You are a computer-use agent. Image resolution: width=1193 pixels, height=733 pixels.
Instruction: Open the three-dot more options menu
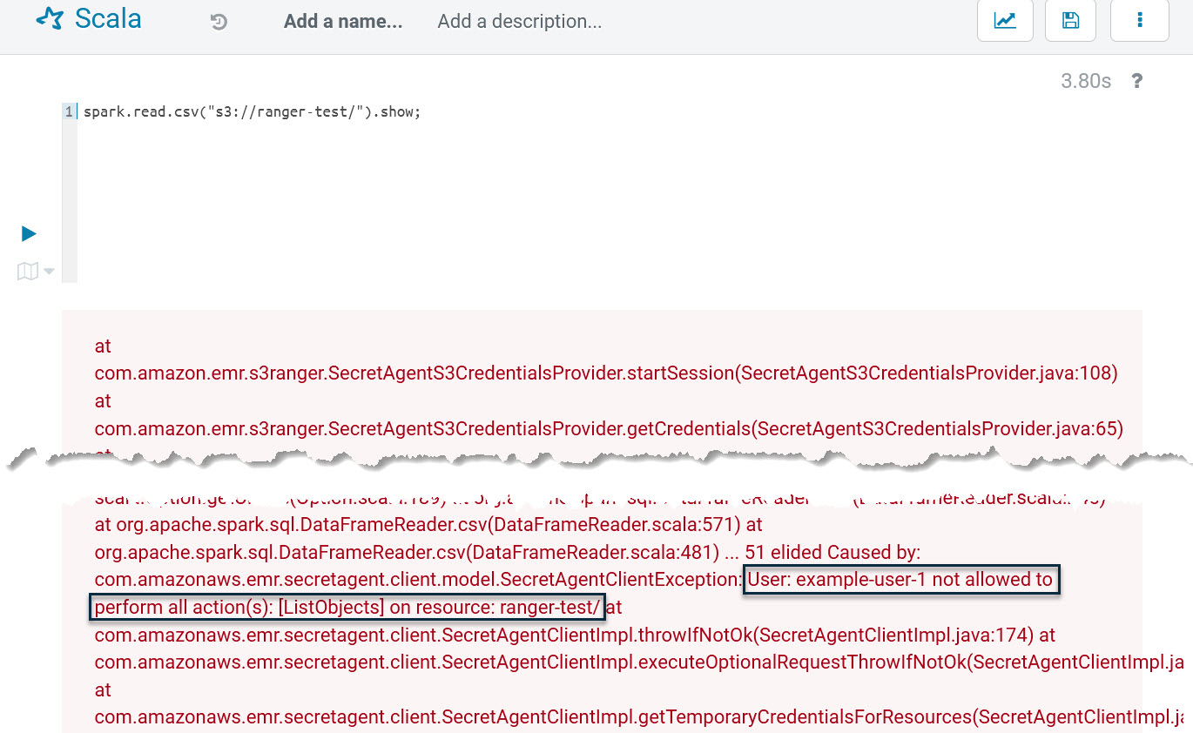(1139, 21)
